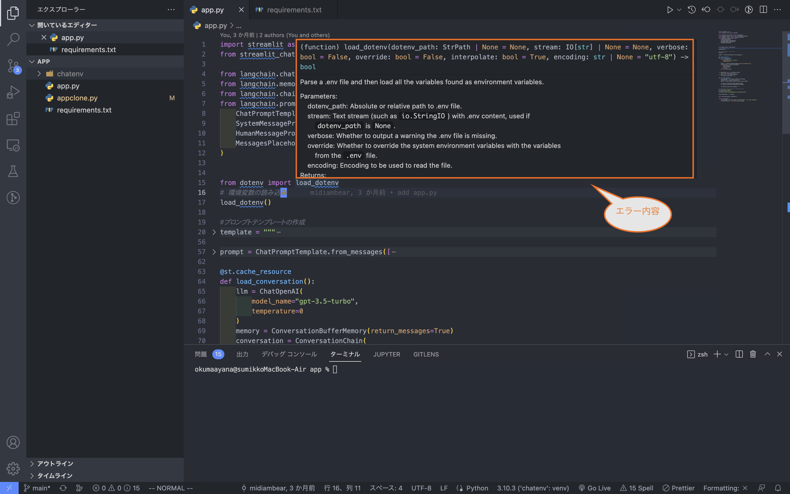Open the Search view in the activity bar

pyautogui.click(x=13, y=39)
